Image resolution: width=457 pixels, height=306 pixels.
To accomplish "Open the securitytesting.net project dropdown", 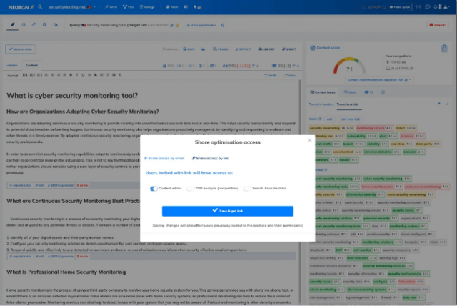I will 71,7.
